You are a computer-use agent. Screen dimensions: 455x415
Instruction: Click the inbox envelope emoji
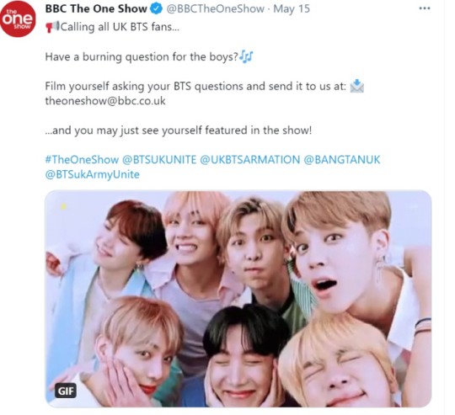coord(356,86)
